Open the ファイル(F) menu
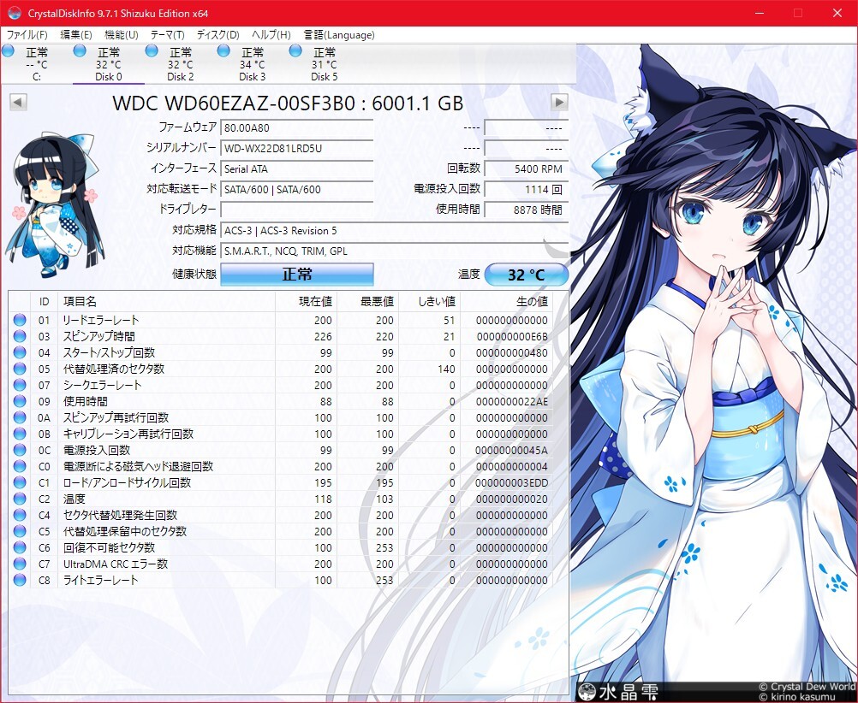Viewport: 858px width, 703px height. click(27, 35)
